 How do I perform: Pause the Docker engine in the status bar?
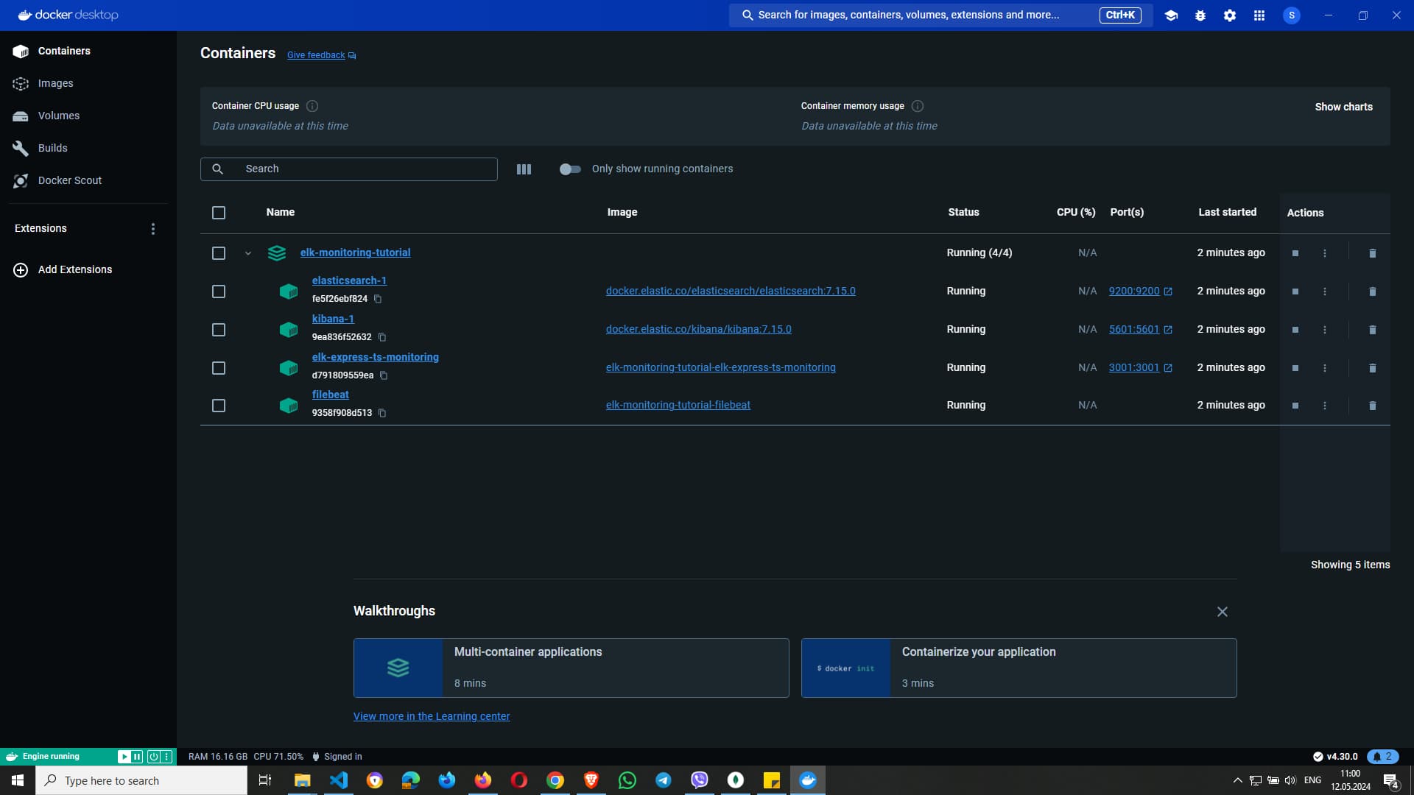[137, 756]
